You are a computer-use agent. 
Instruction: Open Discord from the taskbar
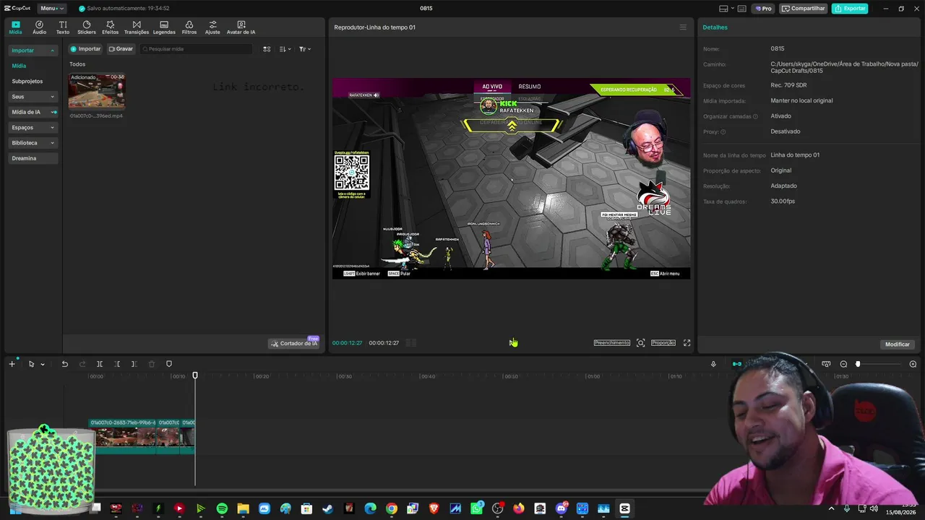pos(562,508)
